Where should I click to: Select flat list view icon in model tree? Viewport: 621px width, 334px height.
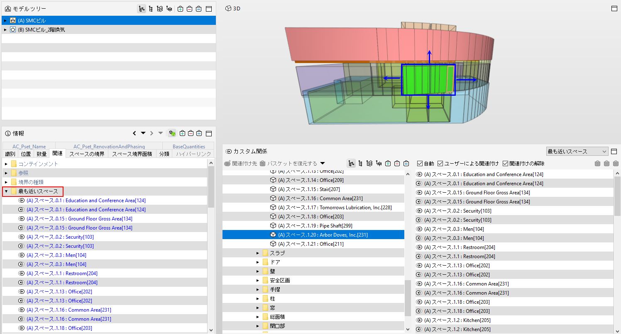coord(151,9)
